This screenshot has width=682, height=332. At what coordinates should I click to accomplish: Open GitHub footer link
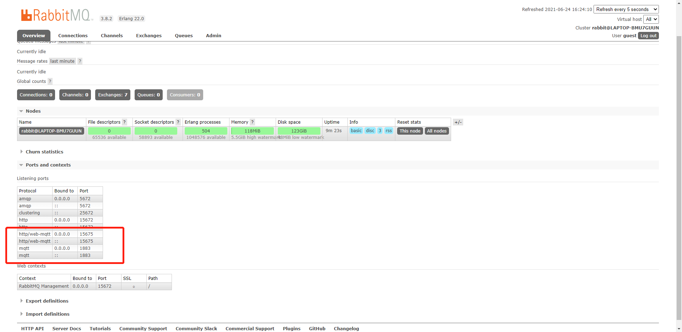(317, 329)
